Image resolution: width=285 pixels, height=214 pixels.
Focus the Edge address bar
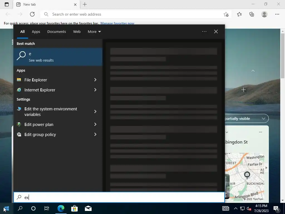(136, 14)
